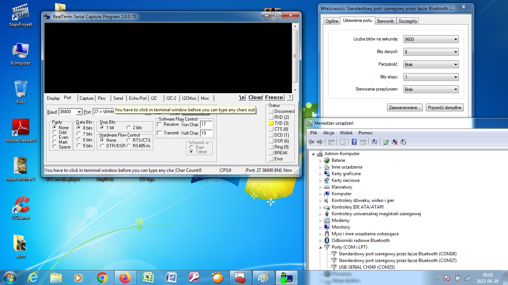Open Sterowanie przepływem dropdown
This screenshot has height=285, width=508.
coord(431,89)
